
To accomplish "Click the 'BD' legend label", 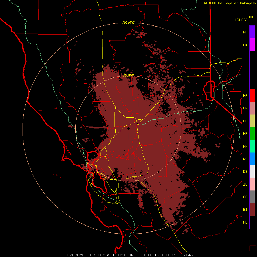I will [x=245, y=121].
